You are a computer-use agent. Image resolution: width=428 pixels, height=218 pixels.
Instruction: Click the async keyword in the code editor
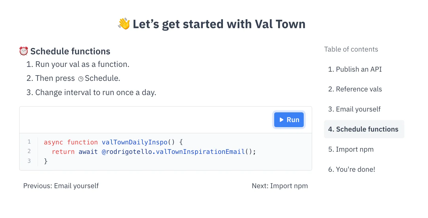coord(53,142)
